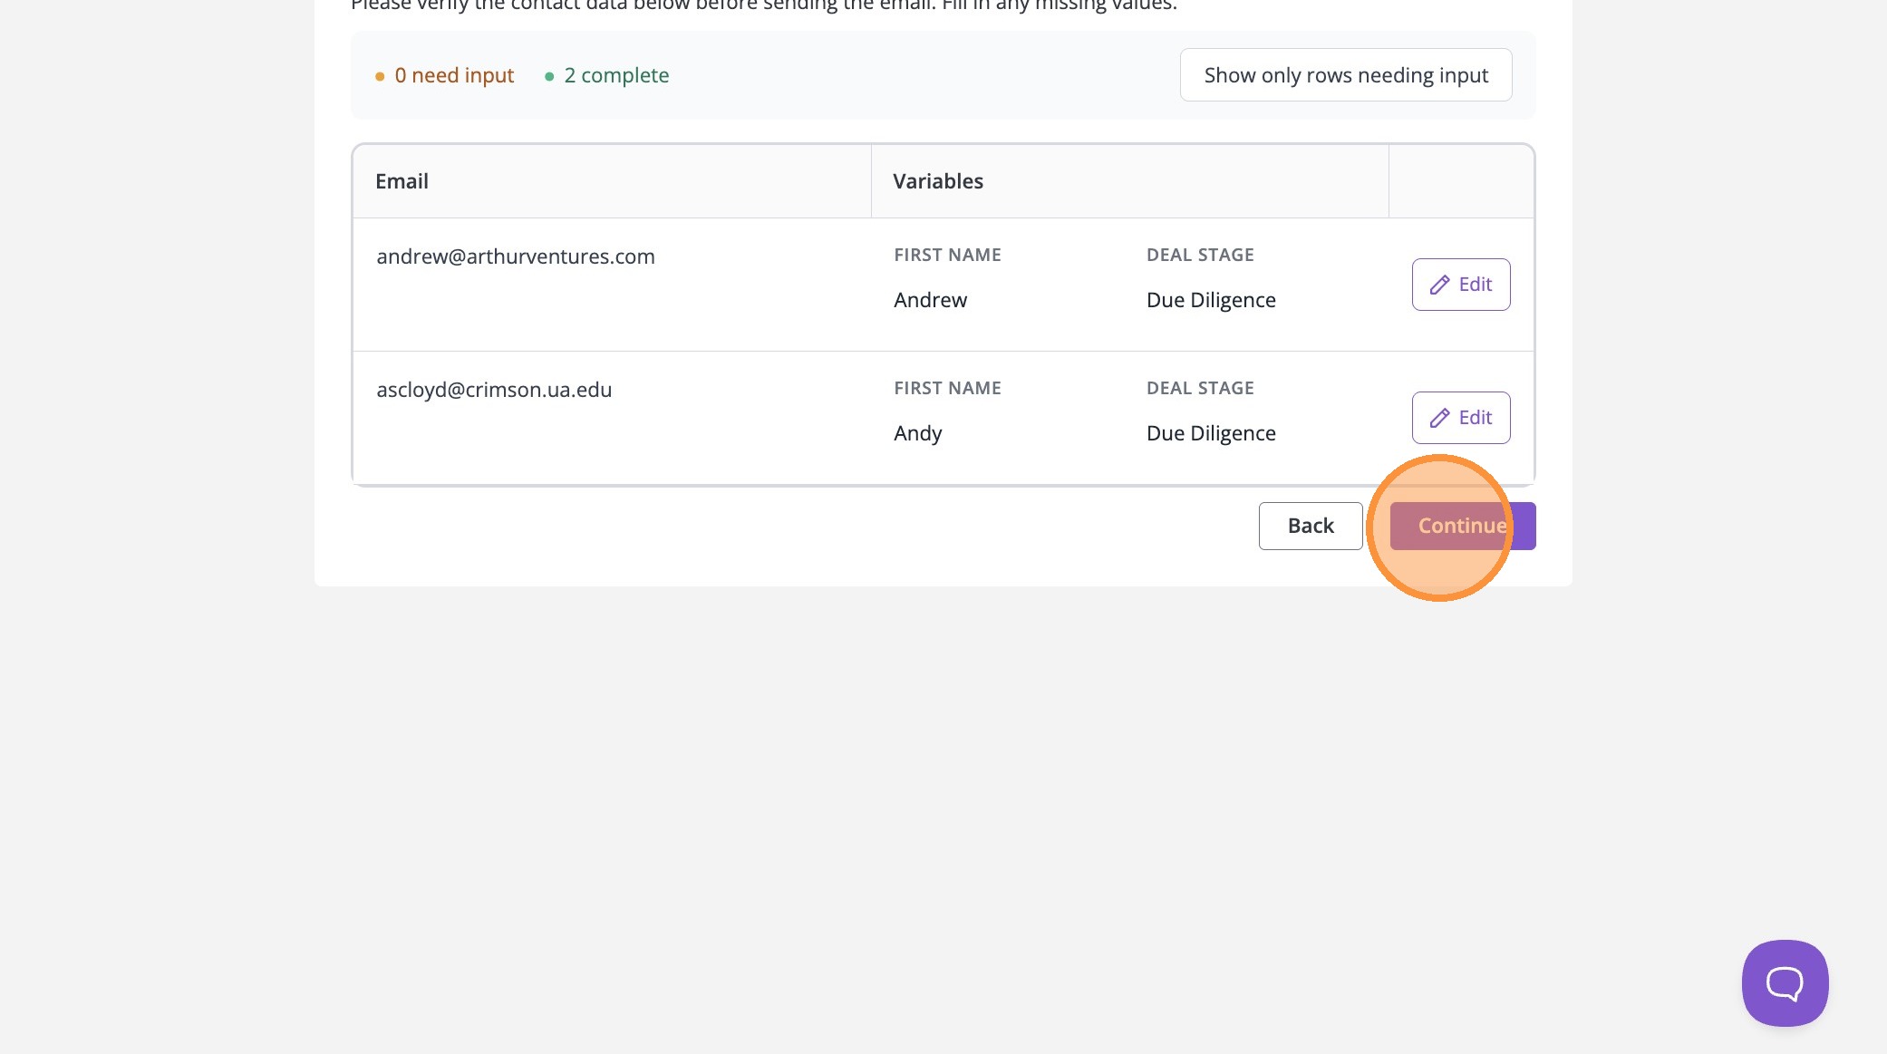This screenshot has height=1054, width=1887.
Task: Click the Email column header
Action: pyautogui.click(x=402, y=181)
